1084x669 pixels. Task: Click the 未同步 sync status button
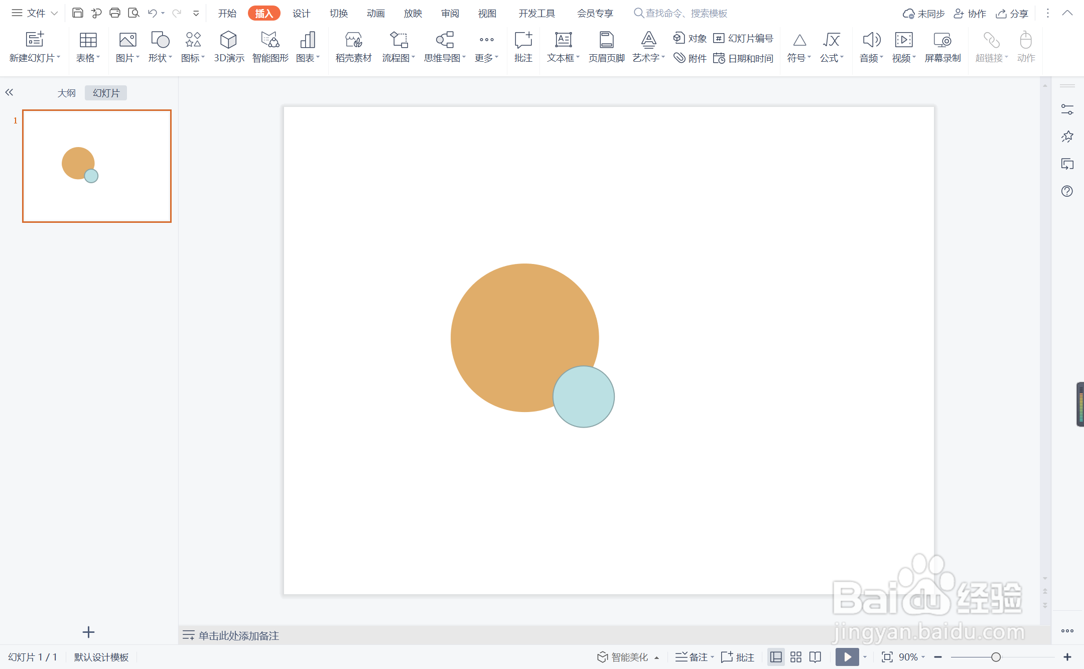pyautogui.click(x=923, y=14)
